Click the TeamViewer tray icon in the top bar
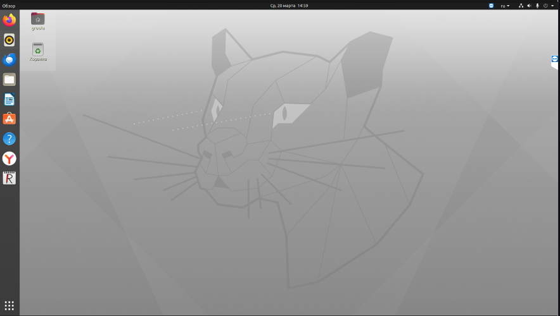 [491, 6]
